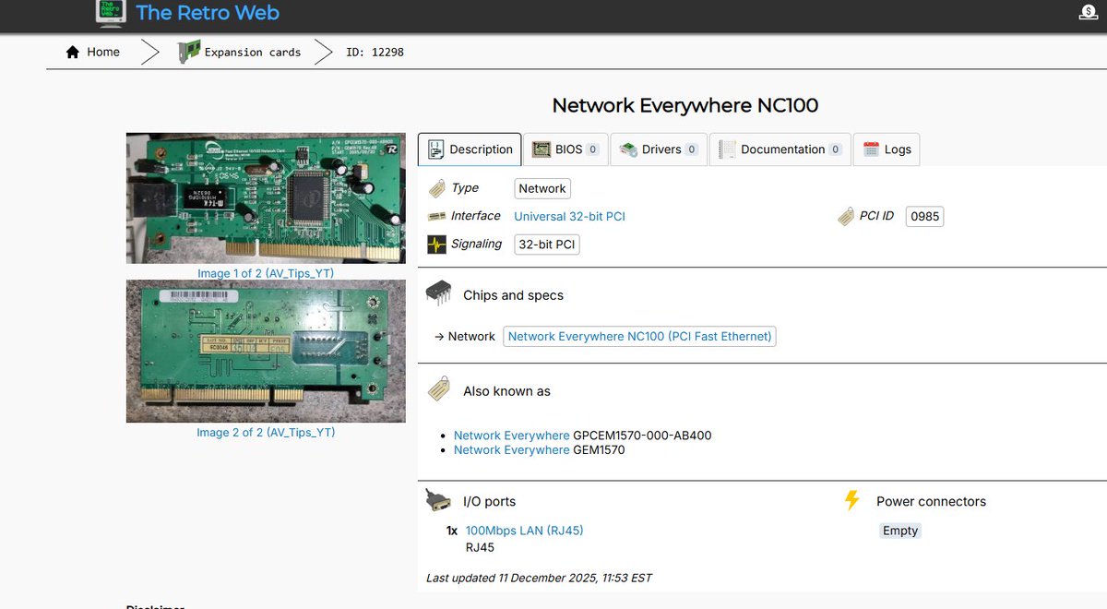Select the Network Everywhere NC100 page heading
The image size is (1107, 609).
pyautogui.click(x=684, y=105)
